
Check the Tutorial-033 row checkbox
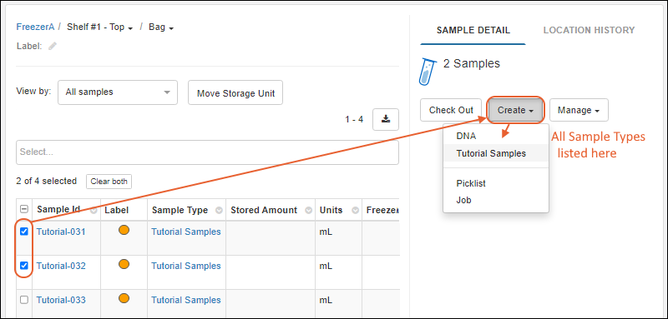24,300
